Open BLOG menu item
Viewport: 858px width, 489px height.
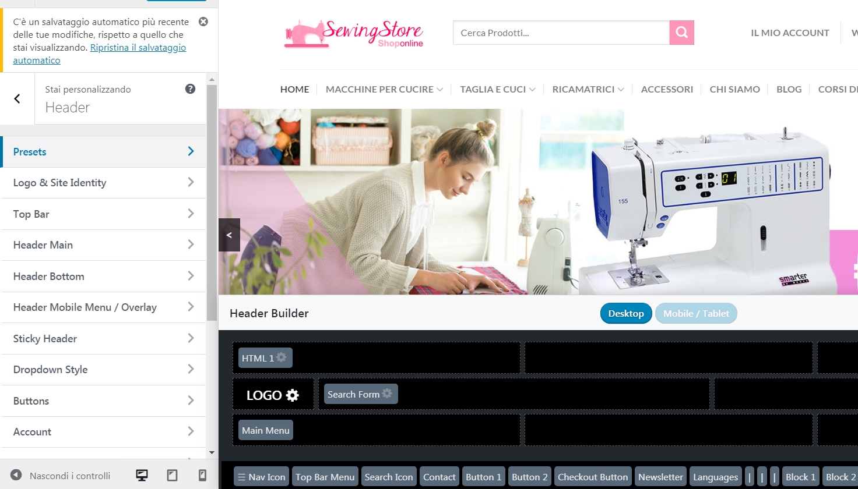coord(789,89)
